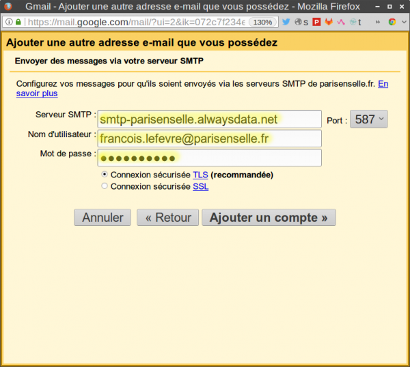Go back with the Retour button
The image size is (410, 367).
(167, 218)
